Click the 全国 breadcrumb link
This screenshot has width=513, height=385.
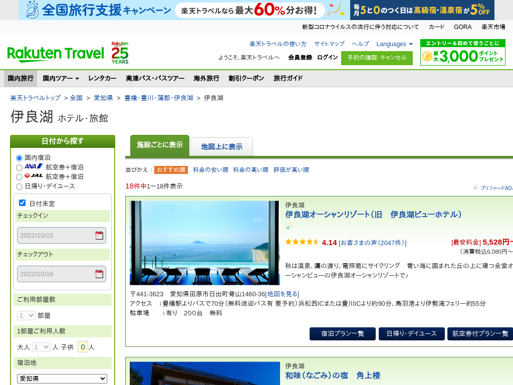coord(76,98)
